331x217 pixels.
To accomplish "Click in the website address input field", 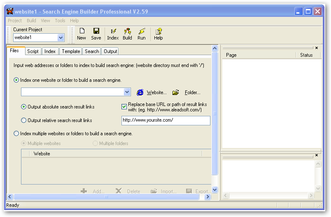I will coord(72,92).
